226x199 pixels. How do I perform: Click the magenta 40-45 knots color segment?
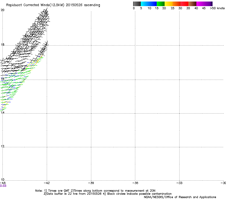tap(200, 4)
